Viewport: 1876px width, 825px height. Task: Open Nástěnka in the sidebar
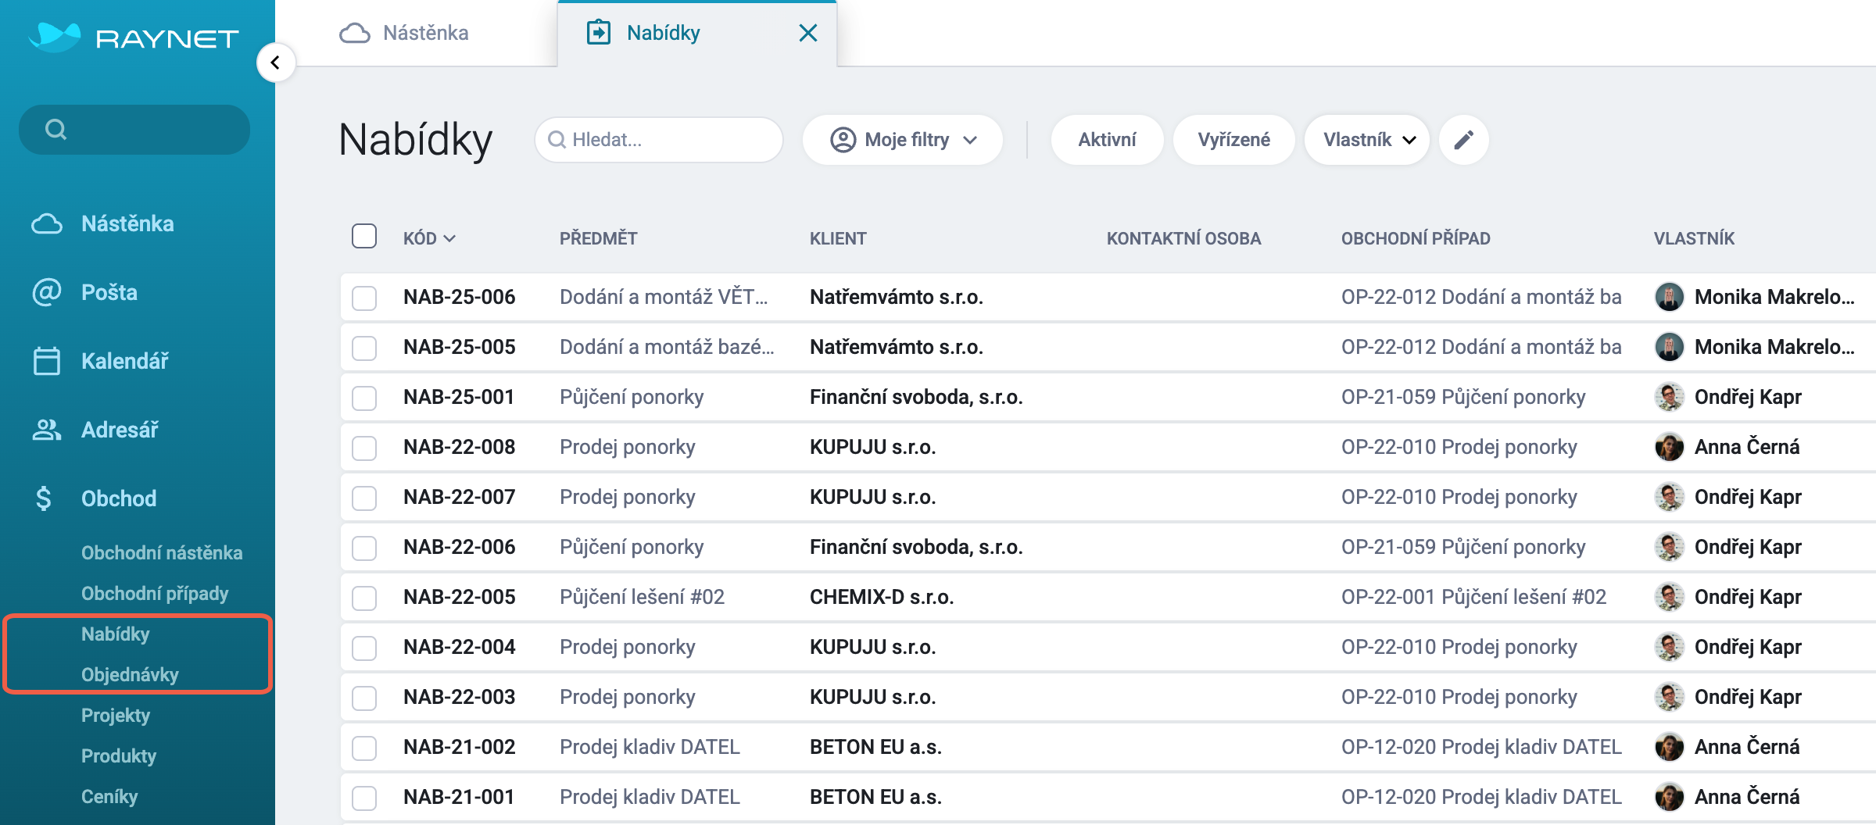[127, 223]
